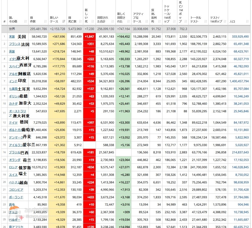Screen dimensions: 252x228
Task: Open population link 904,946
Action: click(243, 205)
